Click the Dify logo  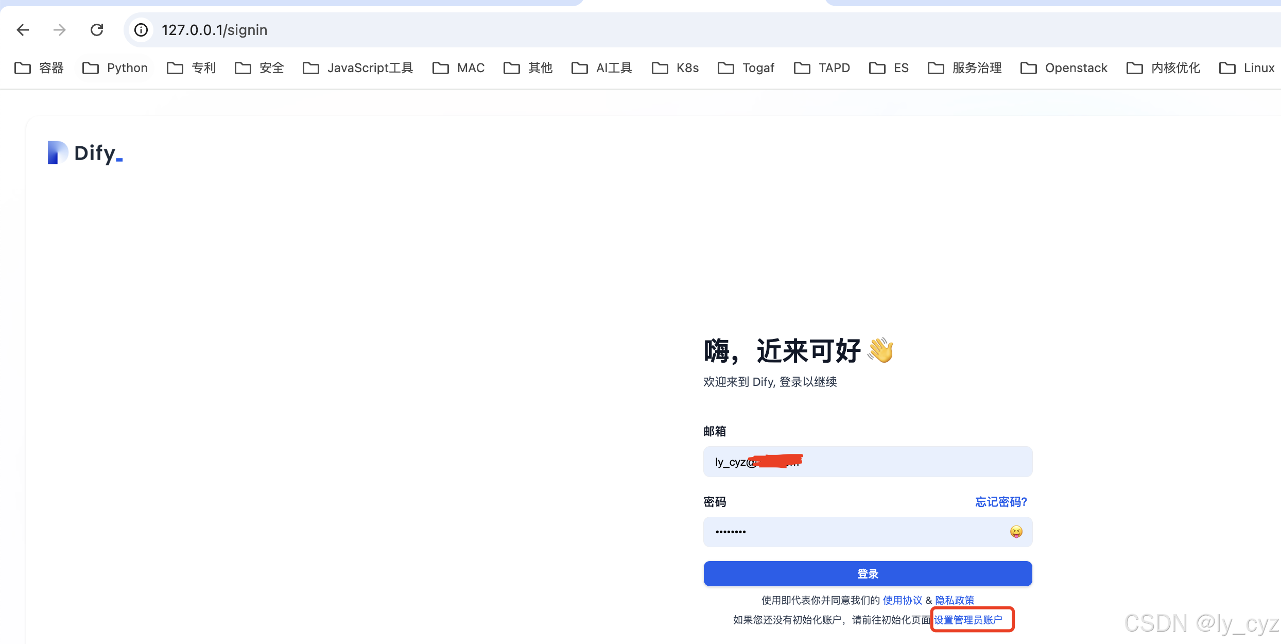84,152
